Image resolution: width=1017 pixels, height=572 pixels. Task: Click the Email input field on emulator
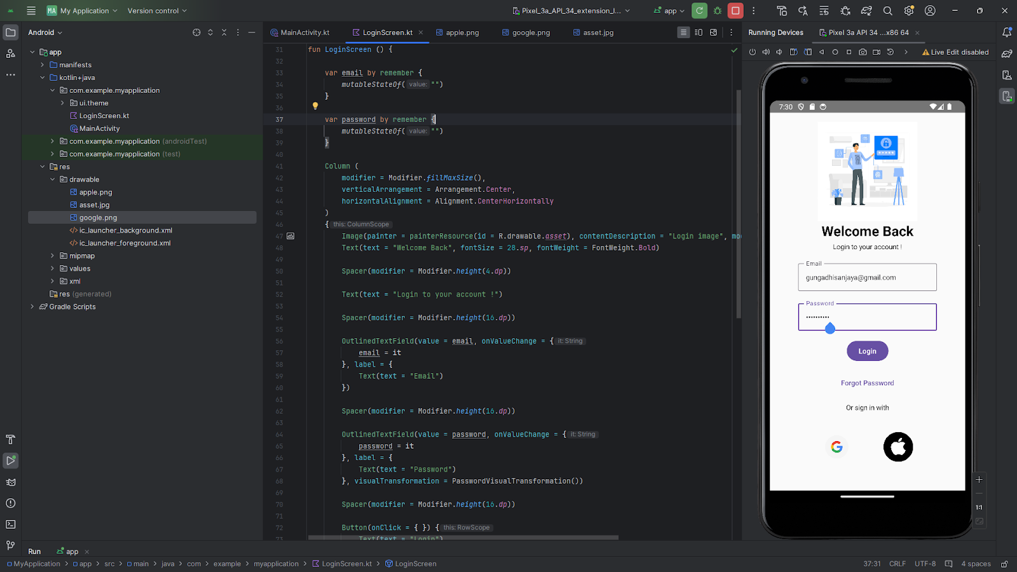(867, 277)
